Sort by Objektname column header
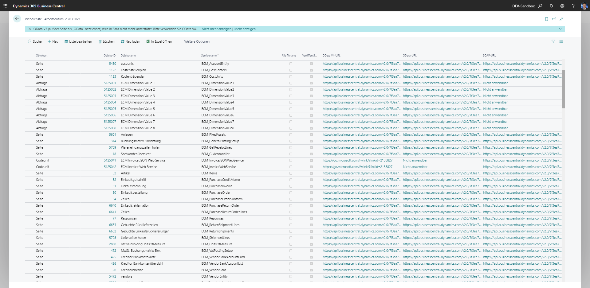Screen dimensions: 590x288 pyautogui.click(x=128, y=56)
